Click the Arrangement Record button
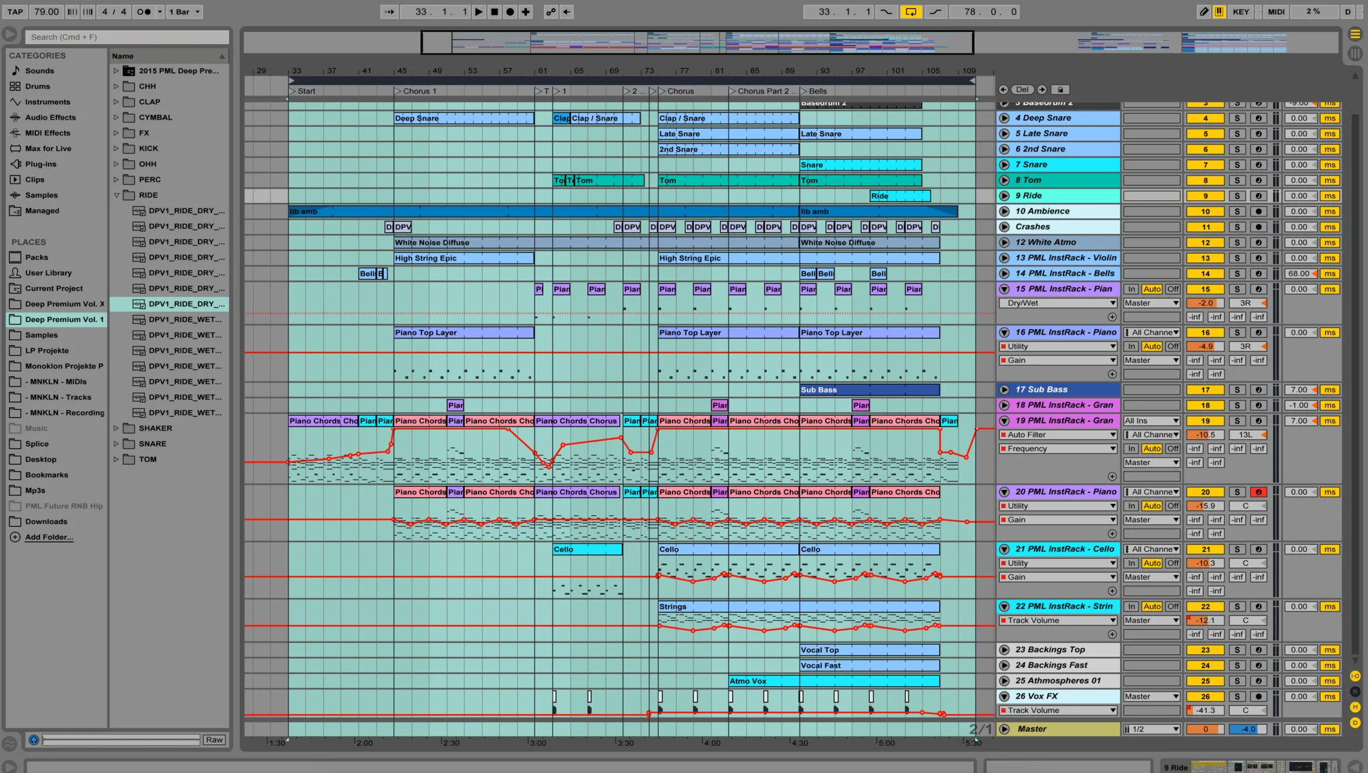 510,11
